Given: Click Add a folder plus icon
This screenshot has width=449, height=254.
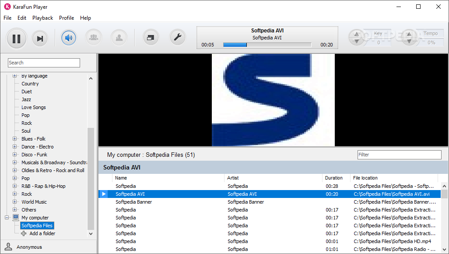Looking at the screenshot, I should [24, 233].
